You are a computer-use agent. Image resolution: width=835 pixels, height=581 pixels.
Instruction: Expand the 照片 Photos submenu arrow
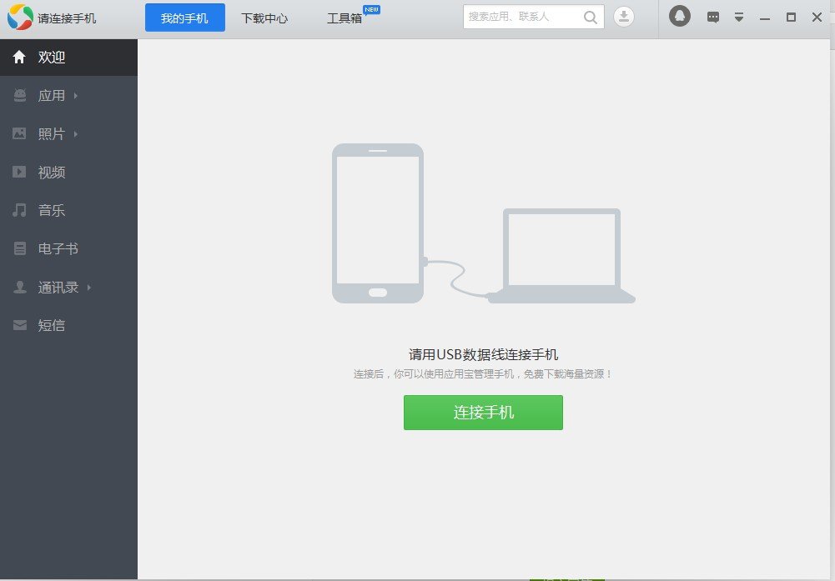(75, 133)
